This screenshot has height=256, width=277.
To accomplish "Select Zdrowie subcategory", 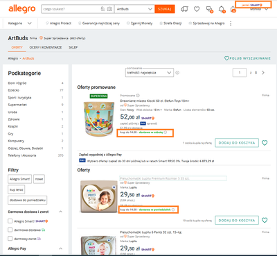I will tap(14, 119).
